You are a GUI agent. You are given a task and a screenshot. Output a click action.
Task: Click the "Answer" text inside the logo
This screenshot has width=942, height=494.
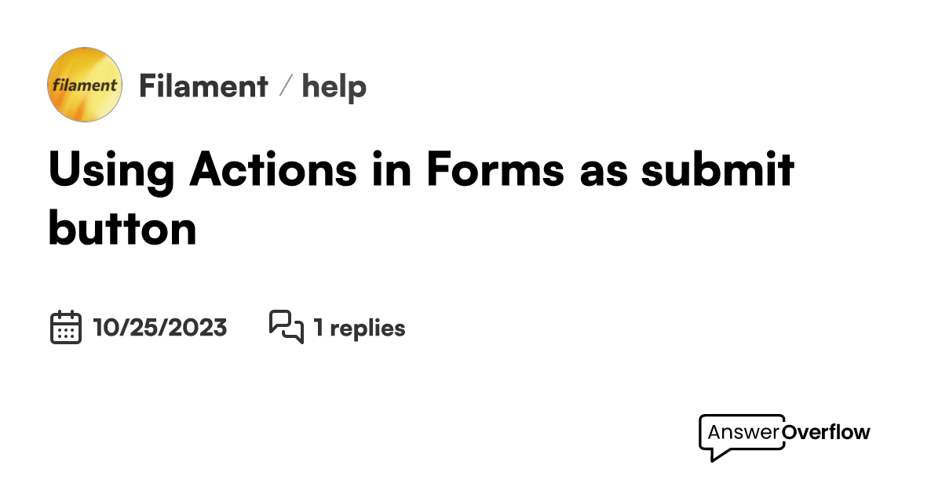743,431
